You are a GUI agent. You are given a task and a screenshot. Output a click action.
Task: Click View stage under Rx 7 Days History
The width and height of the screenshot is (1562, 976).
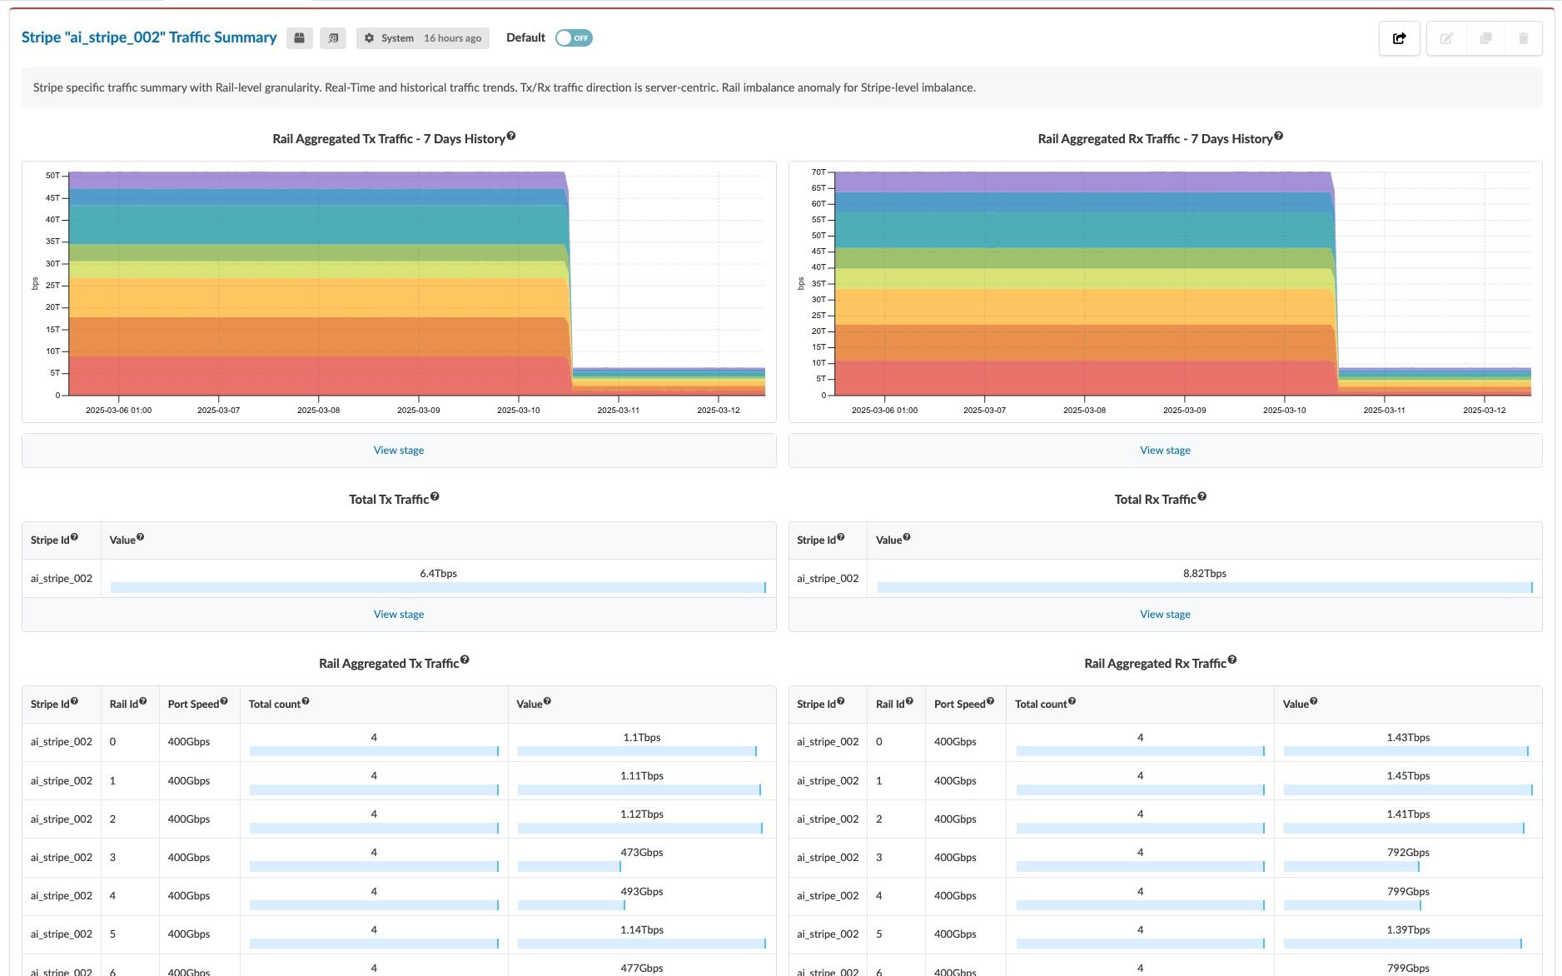pyautogui.click(x=1165, y=451)
